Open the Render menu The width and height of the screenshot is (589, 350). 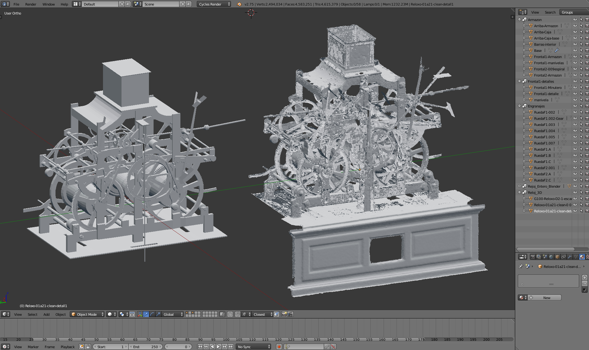pos(31,4)
